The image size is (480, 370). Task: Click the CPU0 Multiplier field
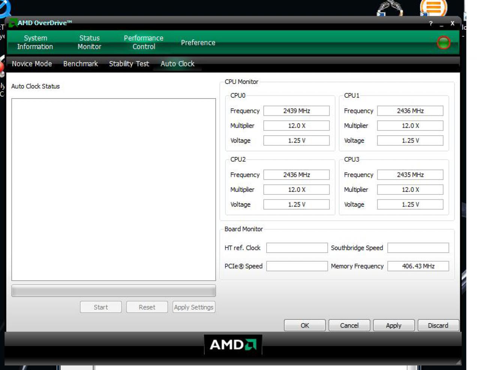point(297,126)
